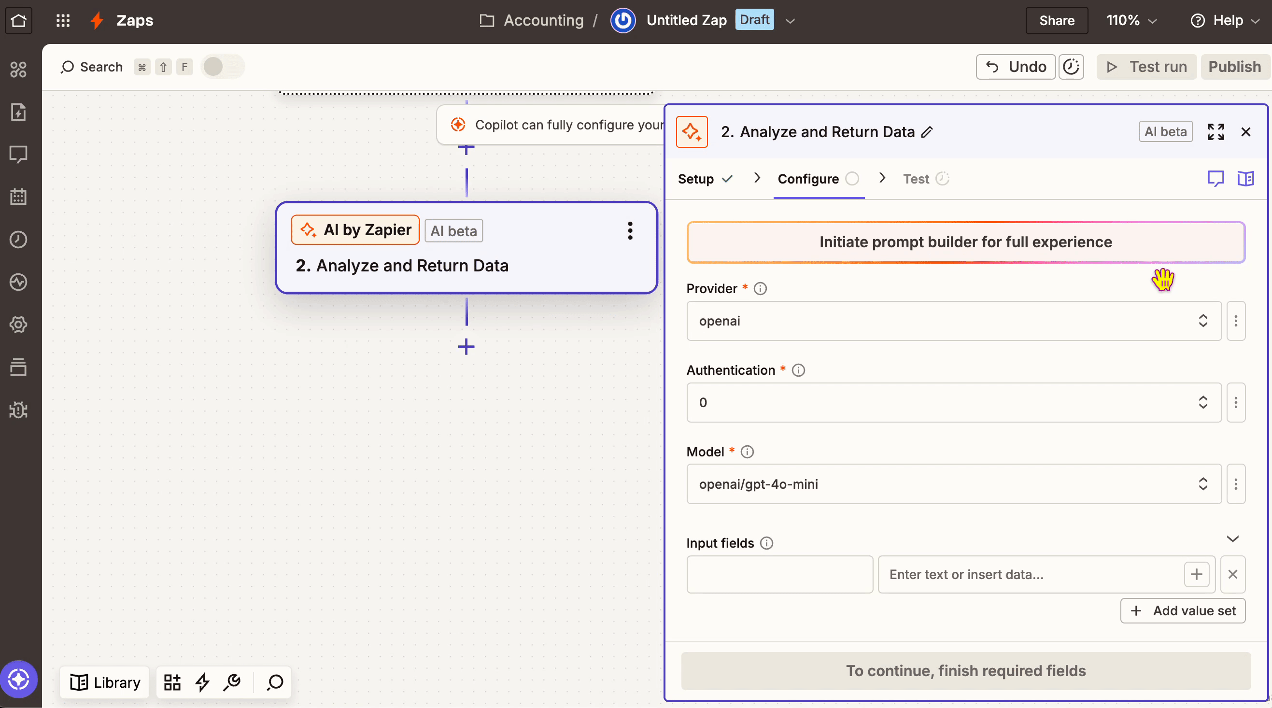
Task: Click the Copilot icon at bottom left
Action: [x=18, y=680]
